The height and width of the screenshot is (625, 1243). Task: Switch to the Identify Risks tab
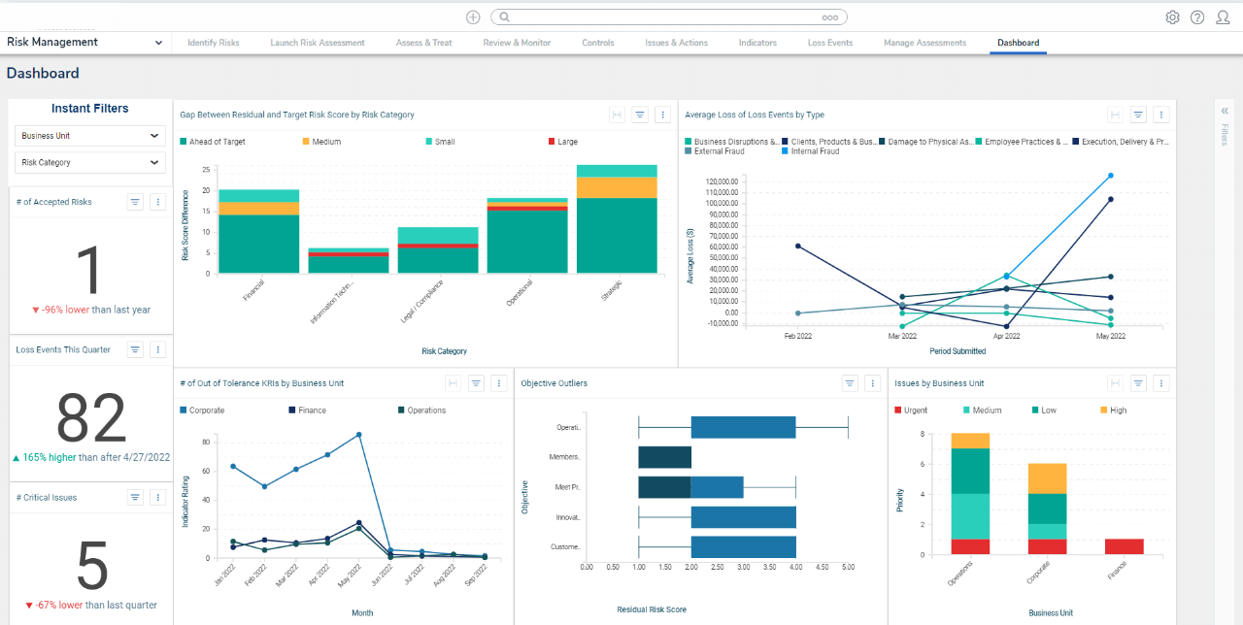point(214,42)
